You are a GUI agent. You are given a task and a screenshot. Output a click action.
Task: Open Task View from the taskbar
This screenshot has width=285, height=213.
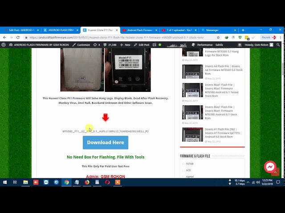click(x=15, y=182)
